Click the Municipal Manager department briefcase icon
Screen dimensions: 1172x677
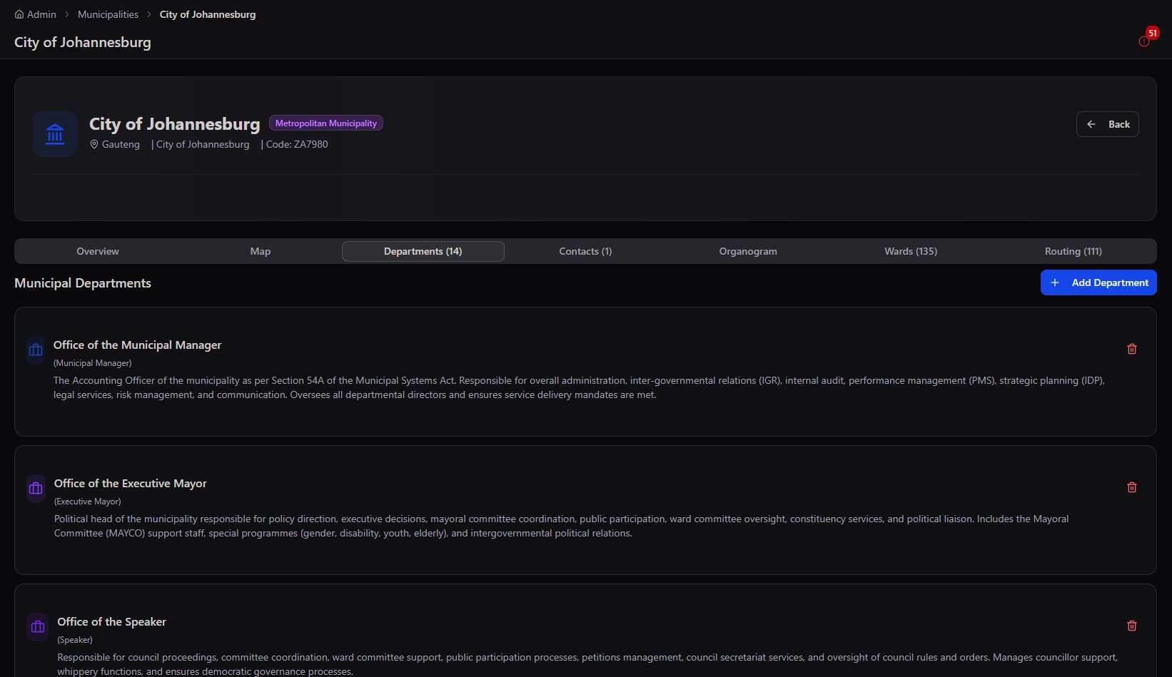(36, 350)
